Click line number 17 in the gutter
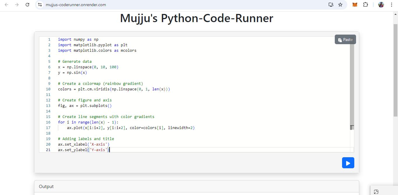 (48, 128)
